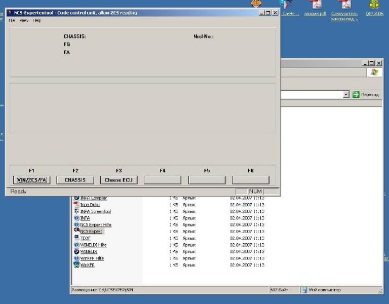Select the INPA help shortcut icon
Screen dimensions: 389x304
tap(76, 218)
